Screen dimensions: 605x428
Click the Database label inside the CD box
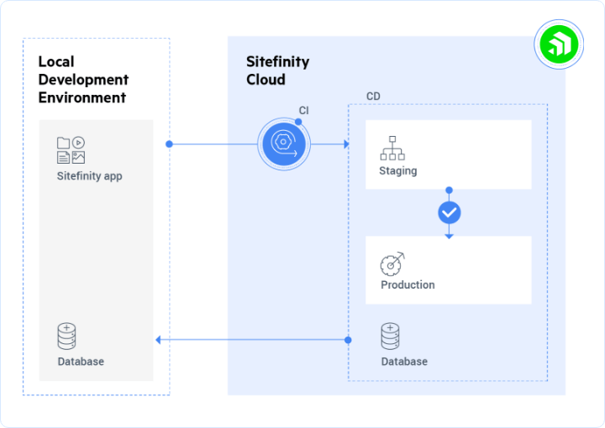pos(404,362)
